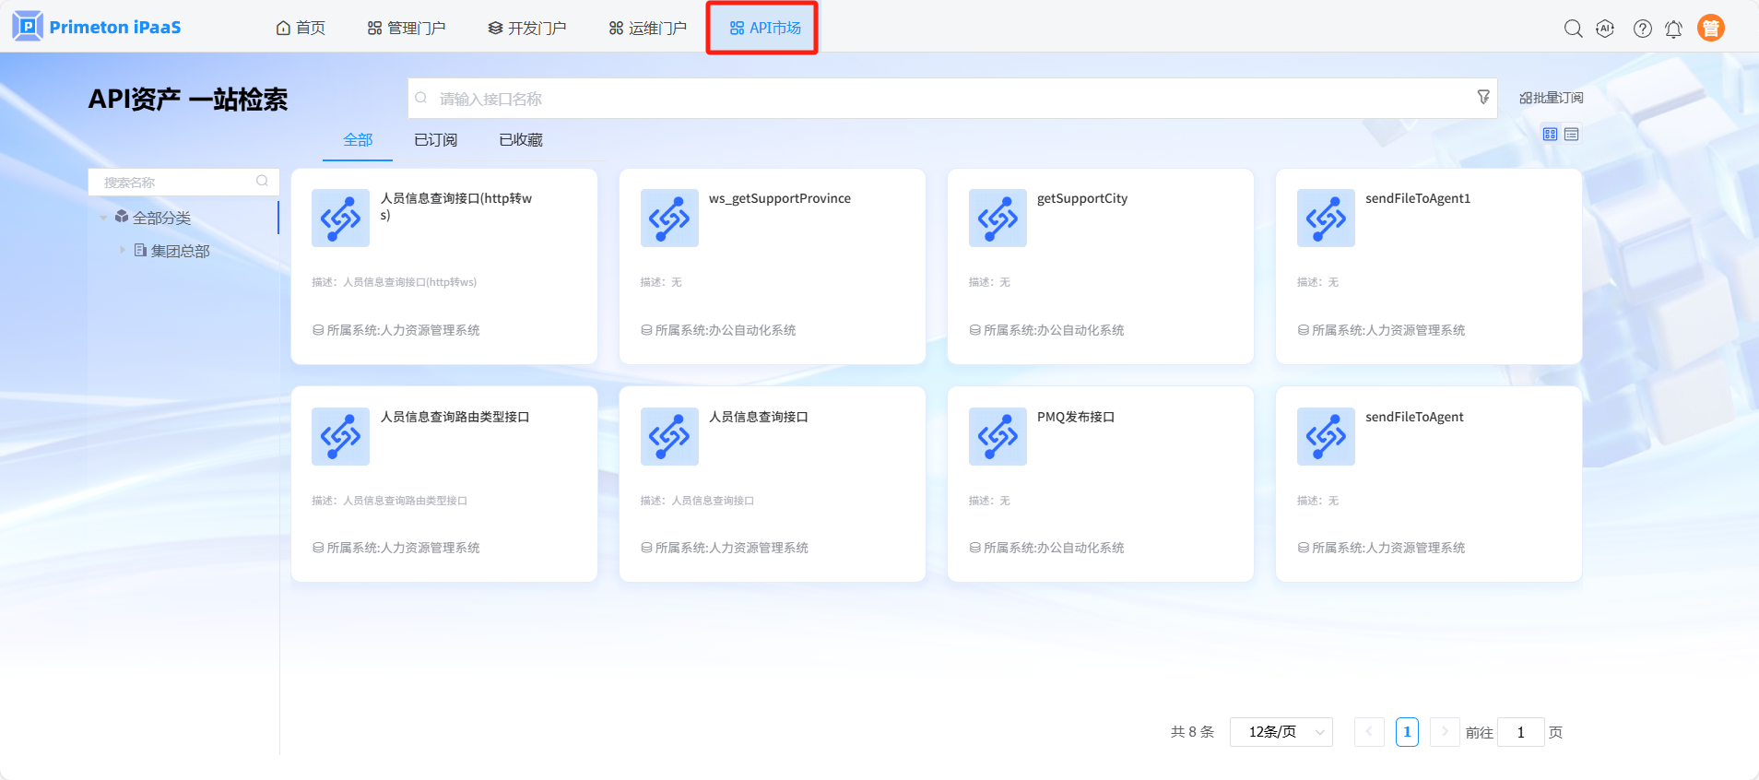Open the 12条/页 page size dropdown
Screen dimensions: 1759x780
(1281, 732)
